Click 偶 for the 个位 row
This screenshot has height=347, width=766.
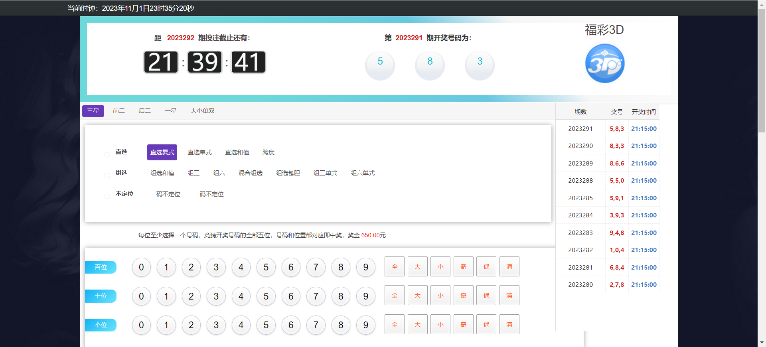coord(486,324)
